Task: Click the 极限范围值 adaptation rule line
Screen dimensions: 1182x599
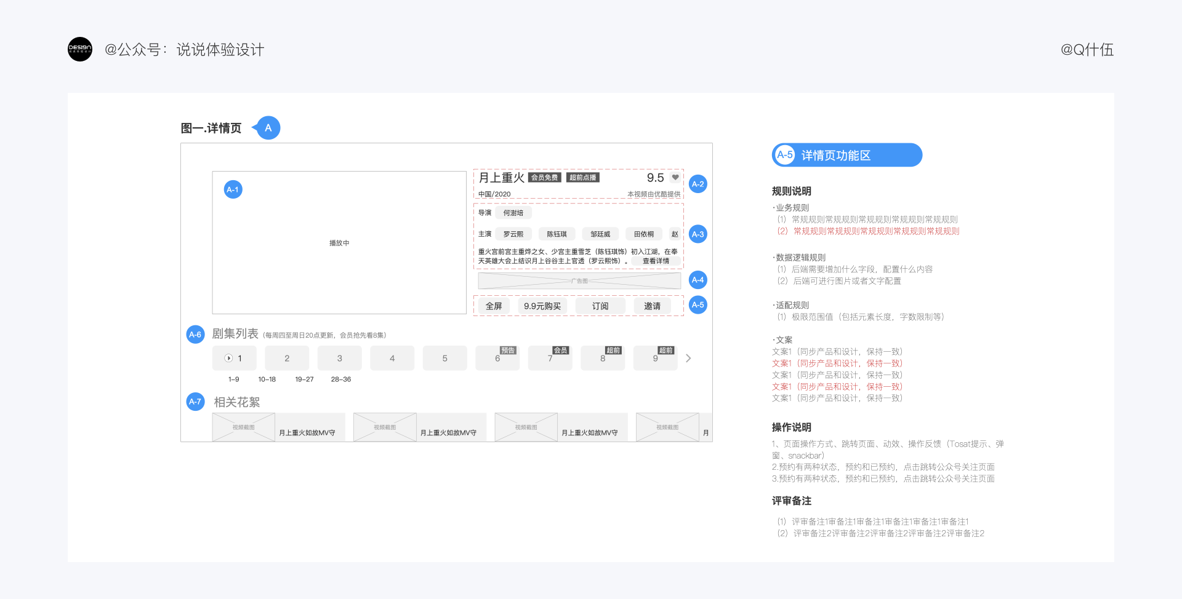Action: [x=861, y=317]
